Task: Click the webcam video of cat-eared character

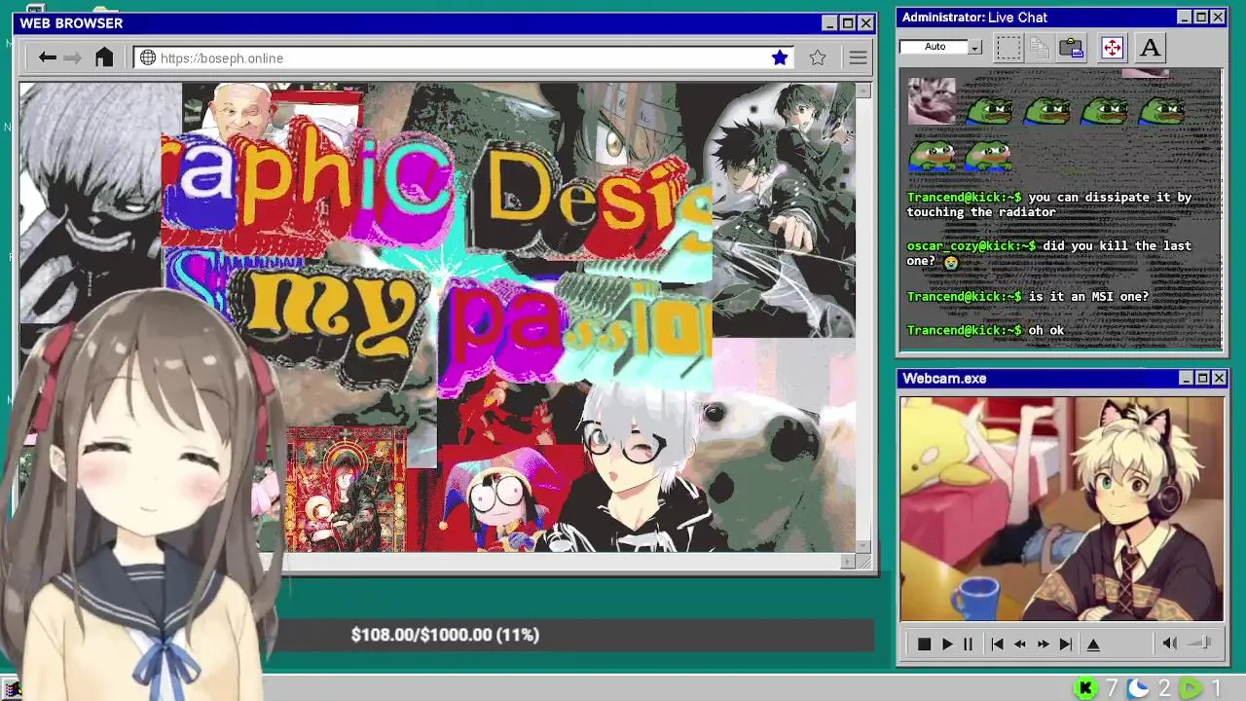Action: (1061, 508)
